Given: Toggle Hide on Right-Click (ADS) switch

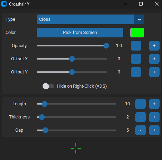Looking at the screenshot, I should pos(48,86).
